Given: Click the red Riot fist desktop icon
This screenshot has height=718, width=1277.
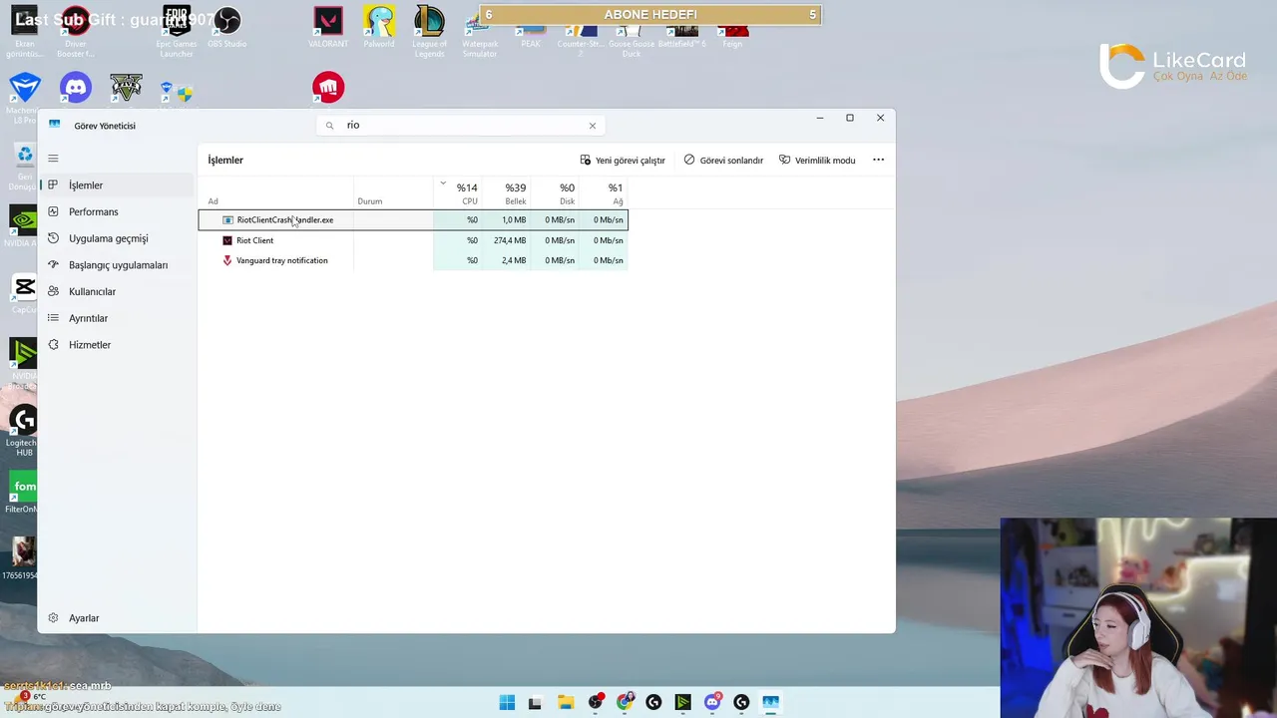Looking at the screenshot, I should [x=328, y=88].
